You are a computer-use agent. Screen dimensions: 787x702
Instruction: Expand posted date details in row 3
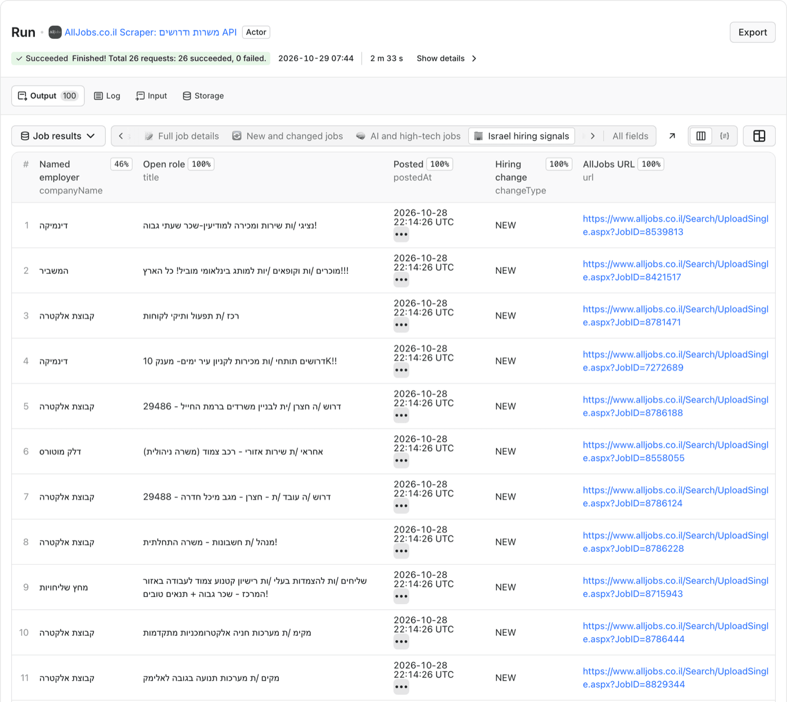(401, 325)
